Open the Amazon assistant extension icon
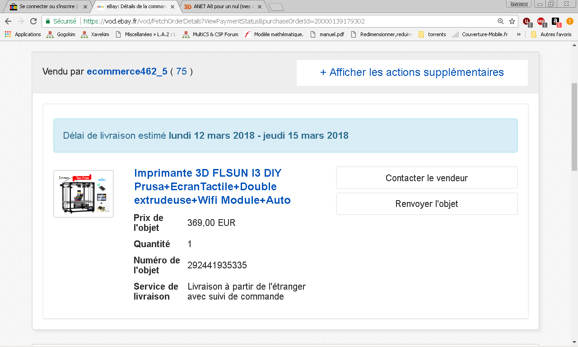This screenshot has width=578, height=347. click(556, 22)
